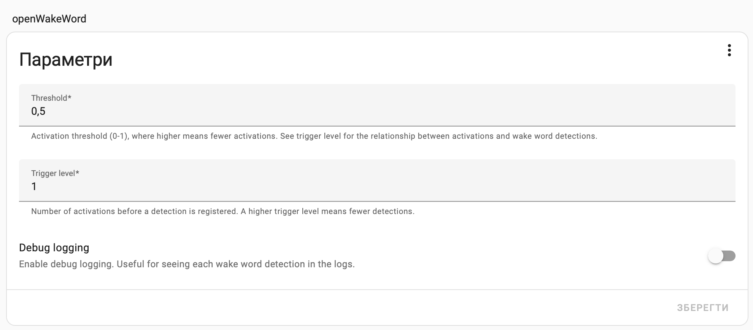
Task: Click the Debug logging label text
Action: click(x=54, y=248)
